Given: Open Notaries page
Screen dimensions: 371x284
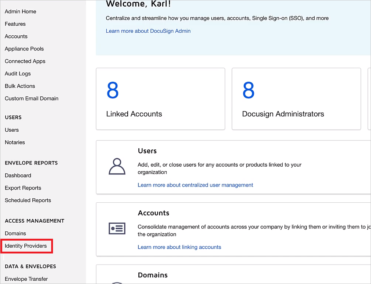Looking at the screenshot, I should tap(15, 142).
